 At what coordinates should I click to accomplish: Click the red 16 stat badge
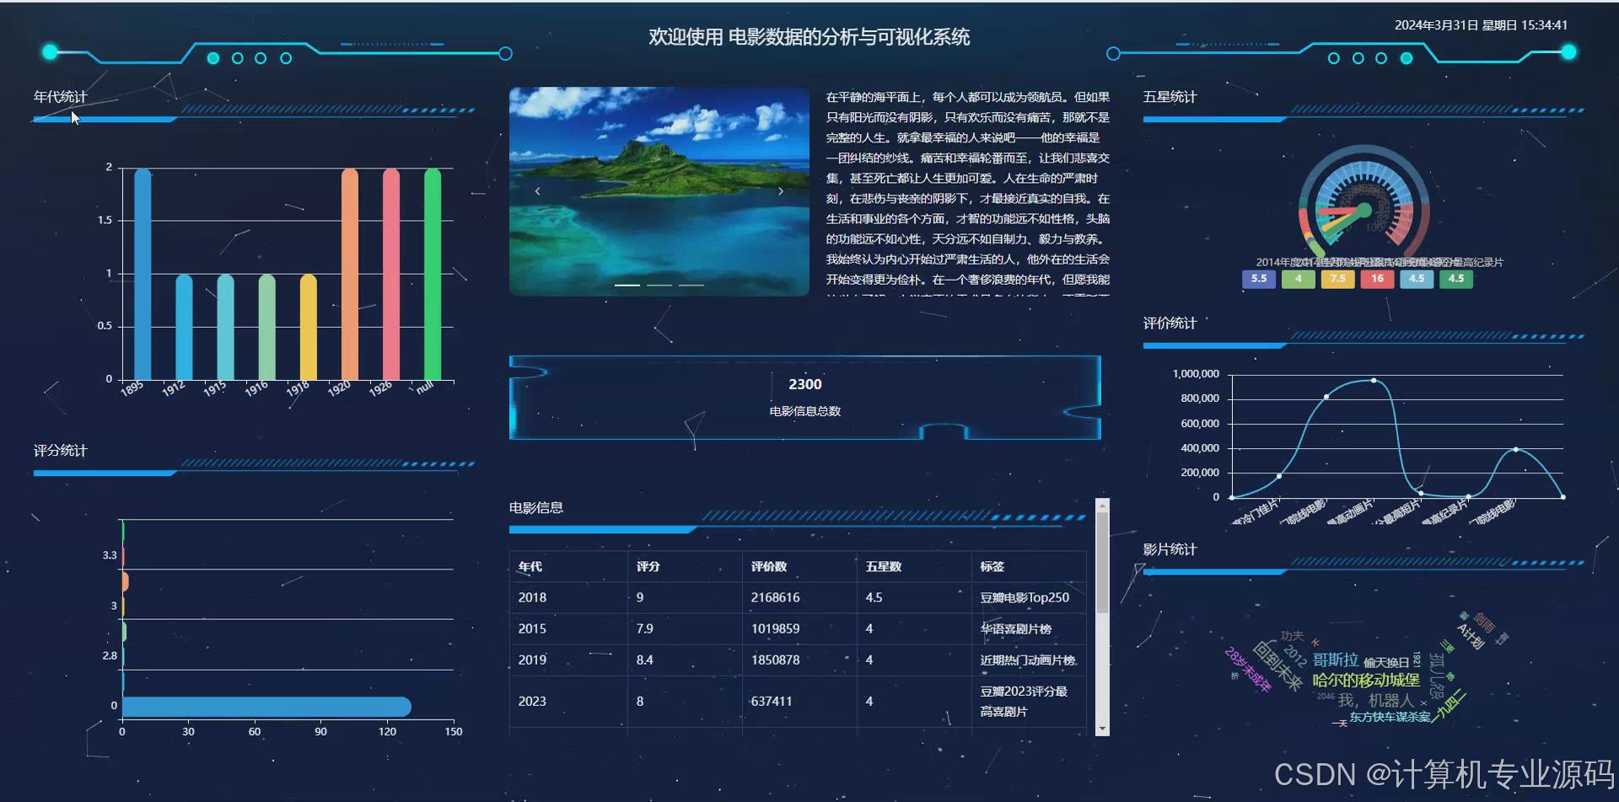1377,279
